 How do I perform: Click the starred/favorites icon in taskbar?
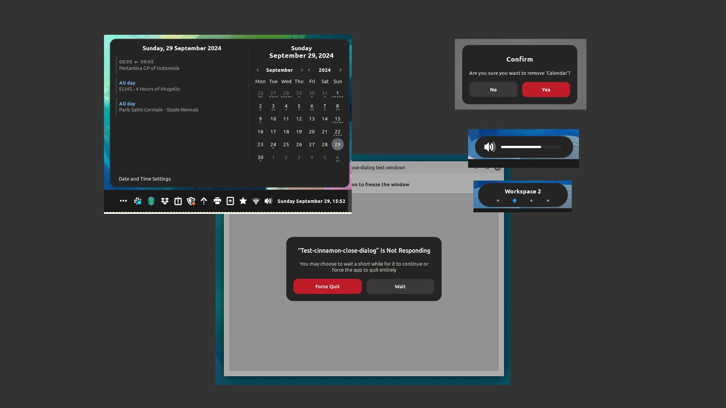tap(243, 201)
